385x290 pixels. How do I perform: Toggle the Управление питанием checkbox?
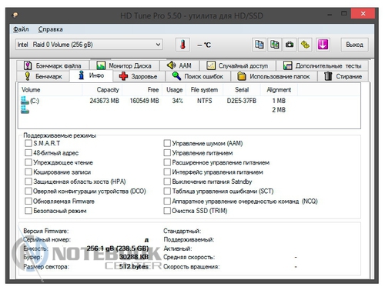click(167, 153)
